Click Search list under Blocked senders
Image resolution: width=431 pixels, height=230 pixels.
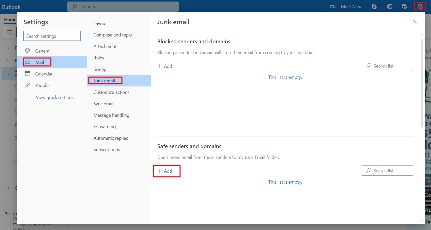pyautogui.click(x=387, y=66)
